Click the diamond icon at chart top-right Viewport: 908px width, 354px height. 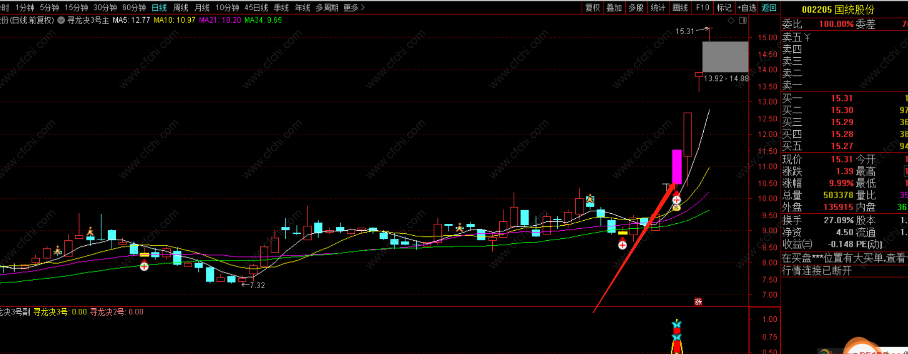(x=731, y=21)
